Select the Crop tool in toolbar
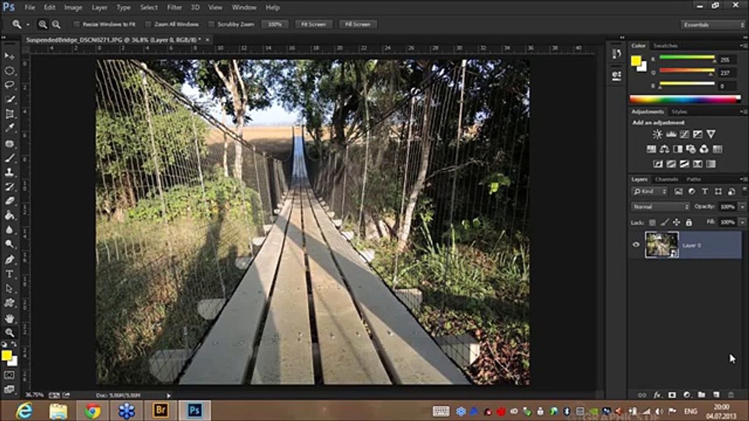Image resolution: width=749 pixels, height=421 pixels. click(9, 114)
